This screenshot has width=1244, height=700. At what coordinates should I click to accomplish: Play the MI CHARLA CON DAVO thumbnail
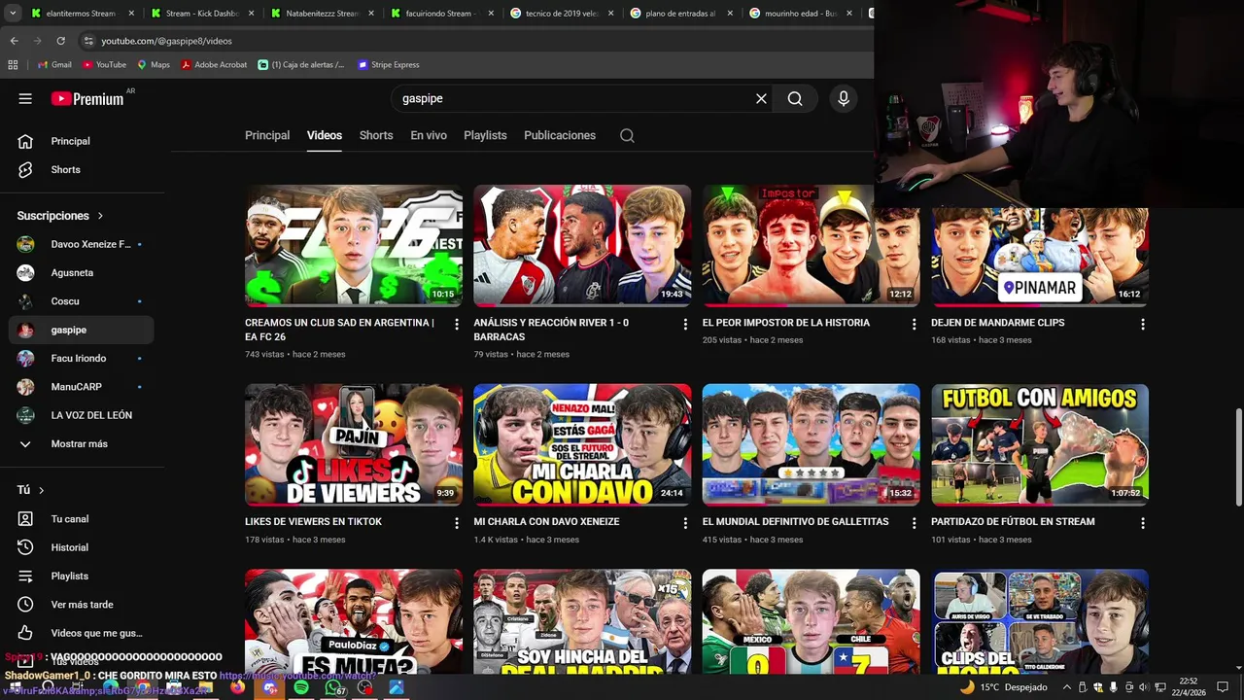coord(582,444)
